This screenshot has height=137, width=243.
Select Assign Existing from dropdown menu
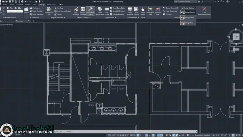pyautogui.click(x=188, y=12)
